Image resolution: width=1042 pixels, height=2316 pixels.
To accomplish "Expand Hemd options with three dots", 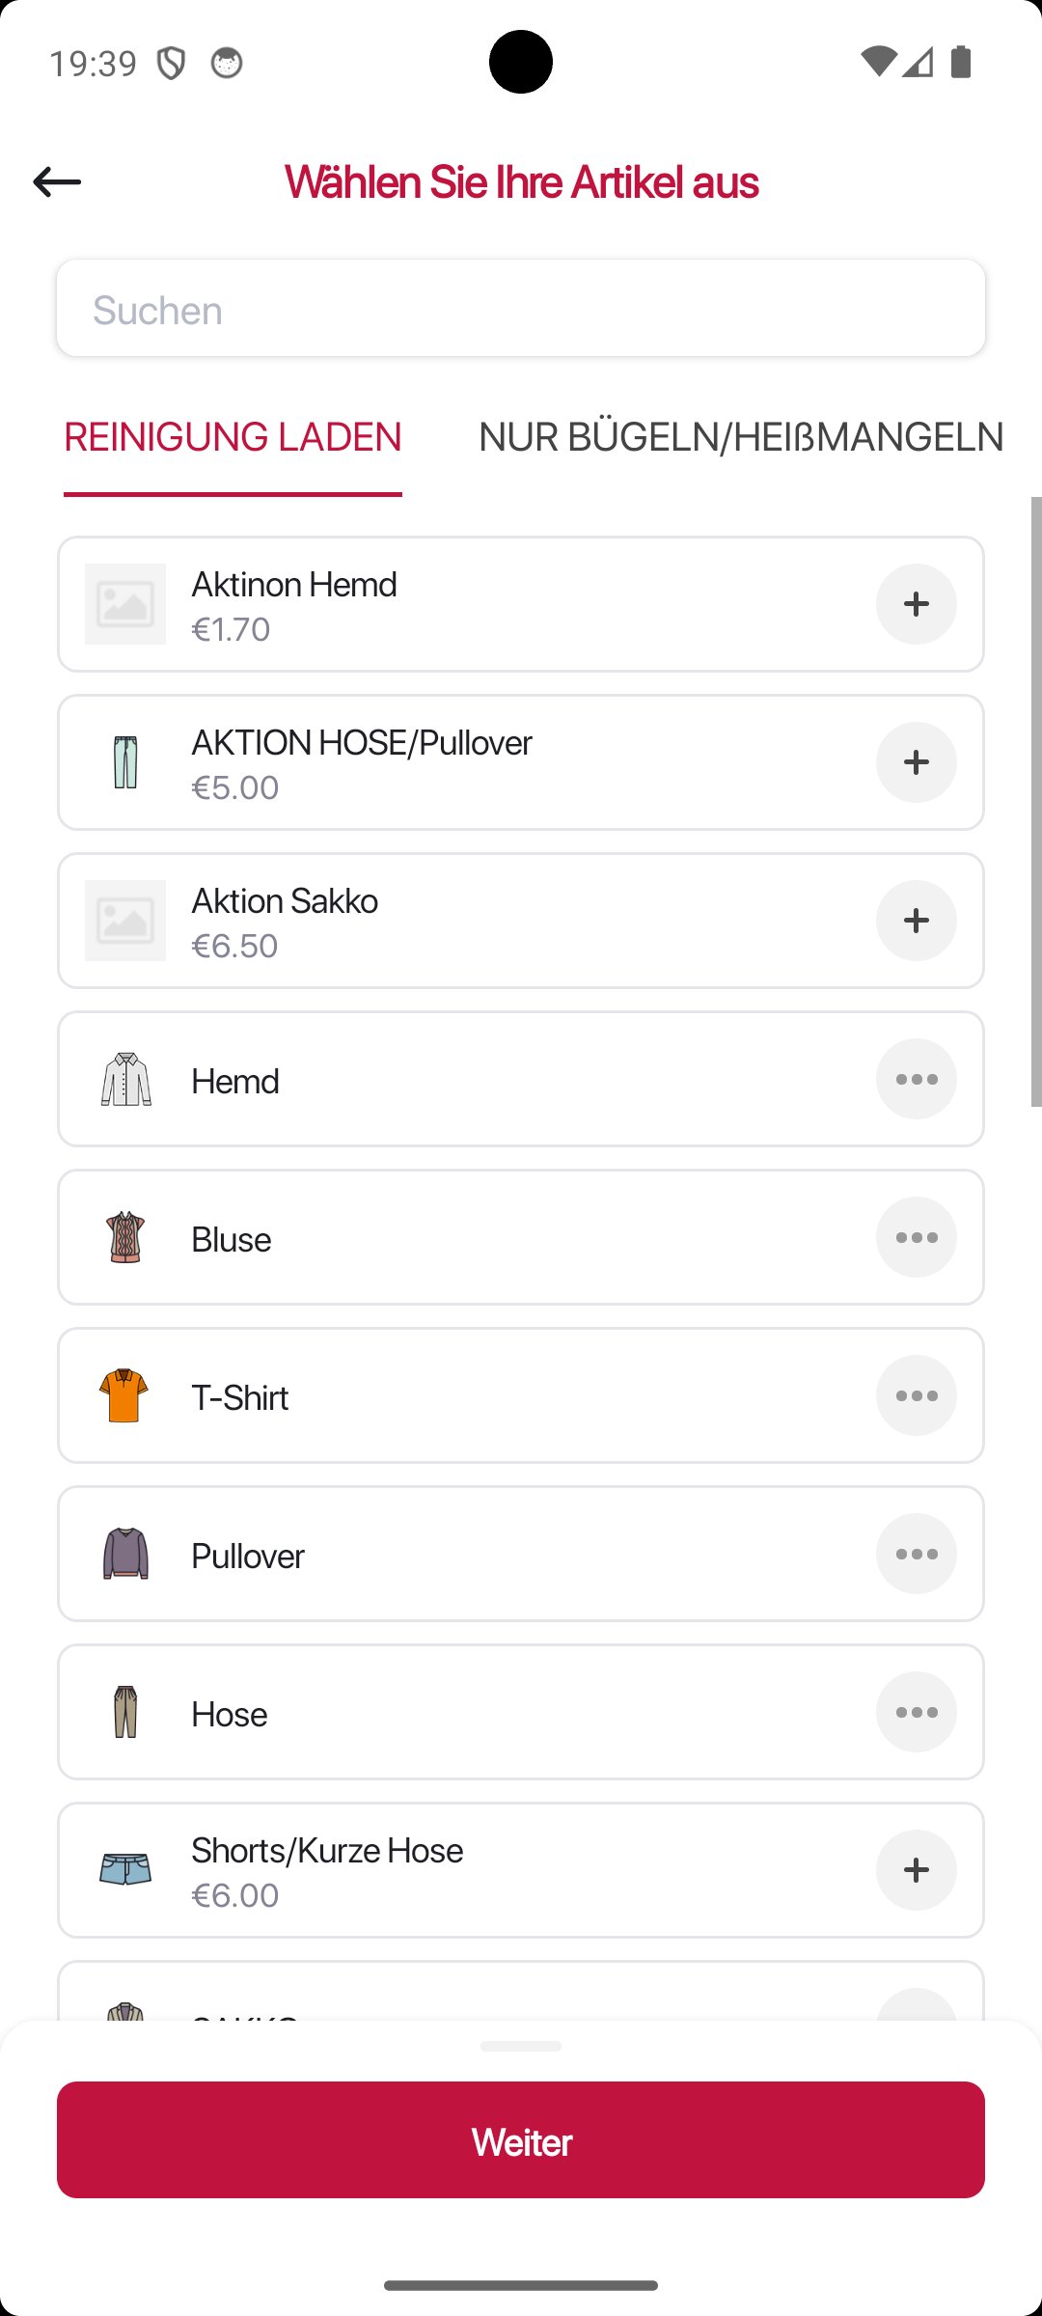I will (916, 1079).
